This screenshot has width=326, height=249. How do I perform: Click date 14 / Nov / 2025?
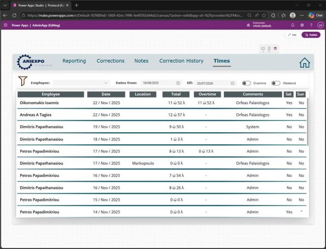pyautogui.click(x=107, y=212)
